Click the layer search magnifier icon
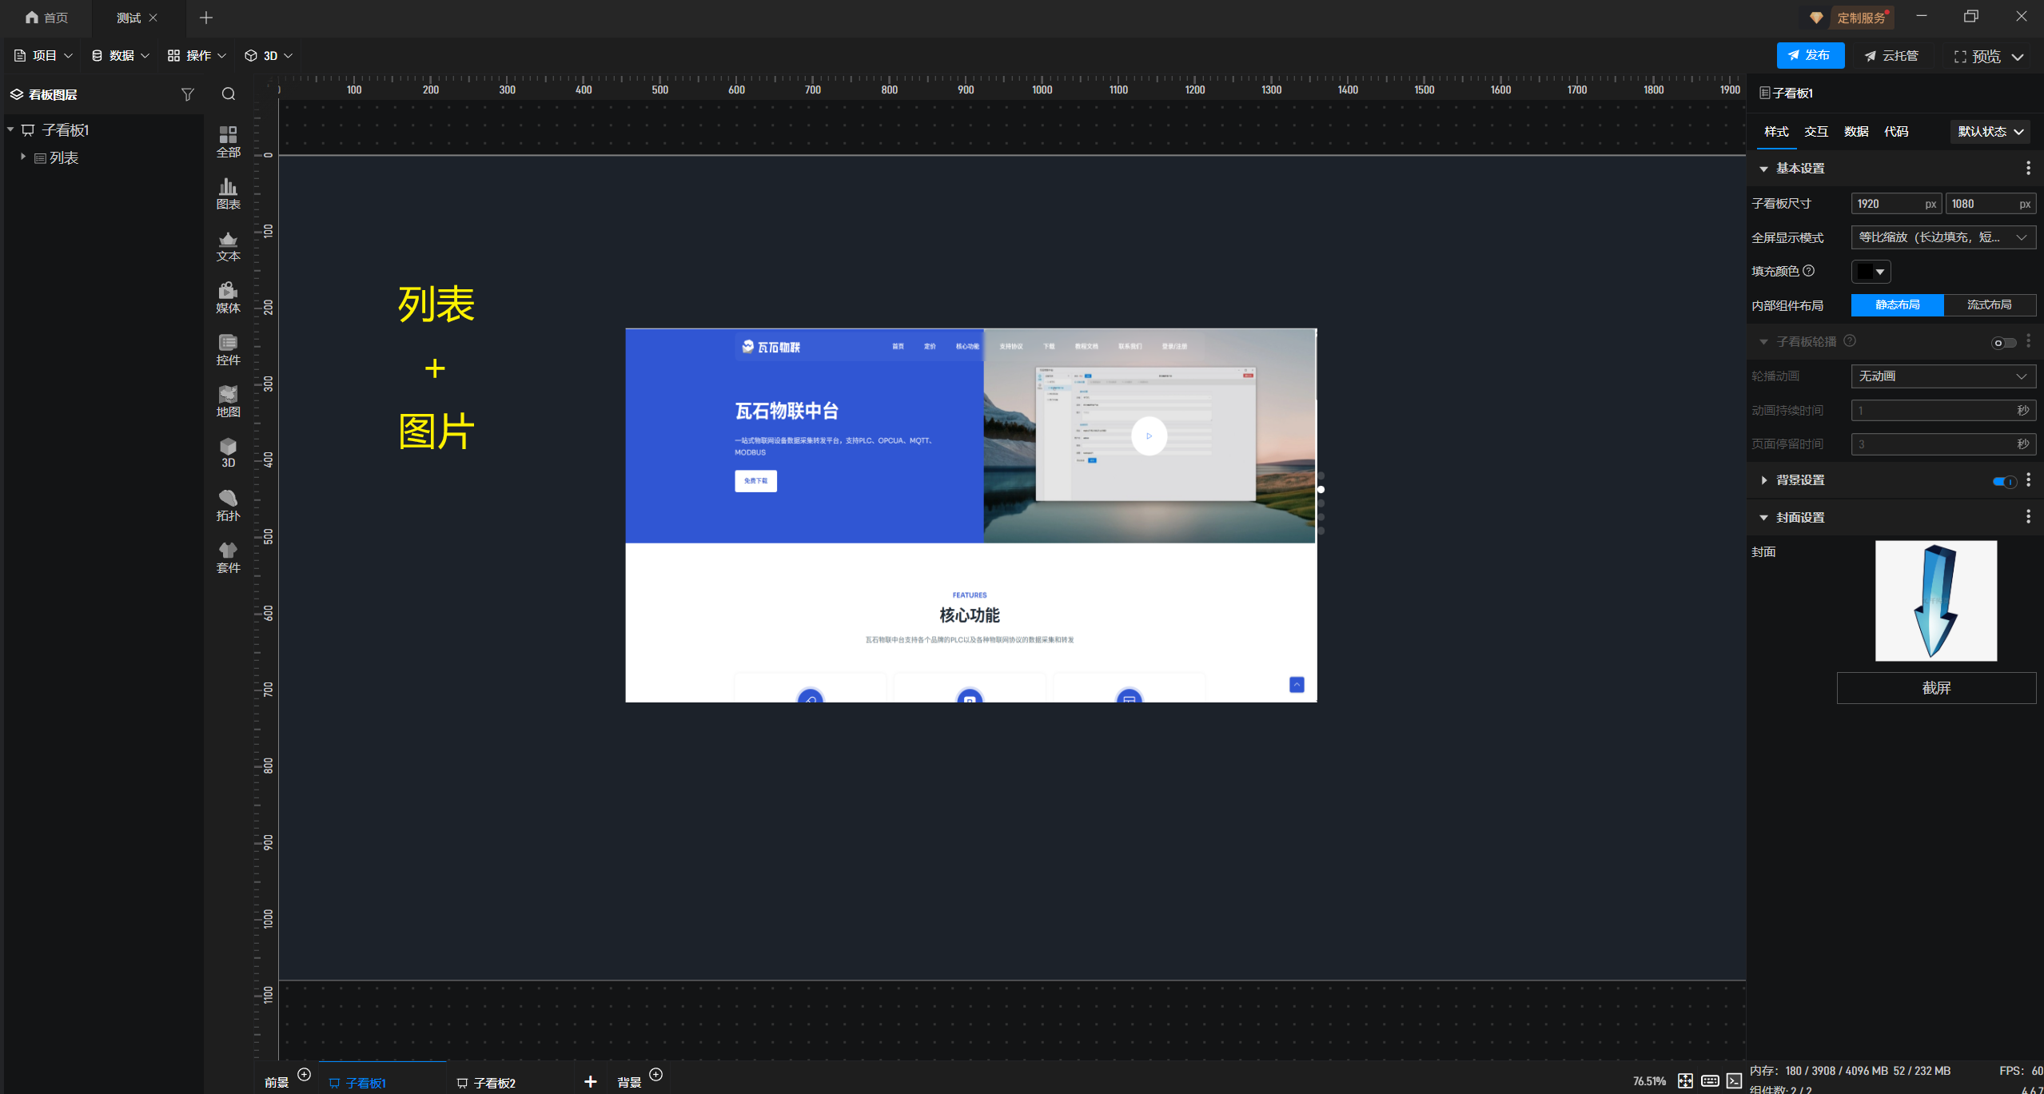2044x1094 pixels. click(x=229, y=94)
